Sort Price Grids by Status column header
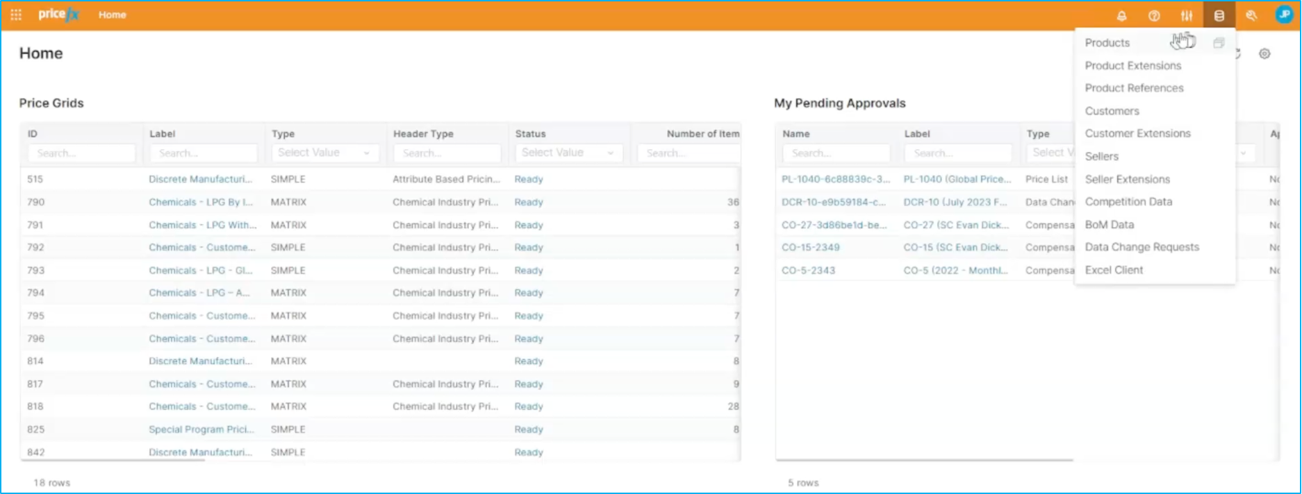 point(531,134)
